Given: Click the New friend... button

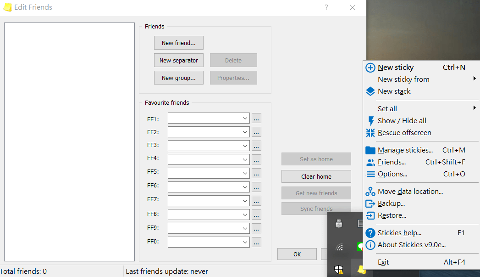Looking at the screenshot, I should click(179, 43).
